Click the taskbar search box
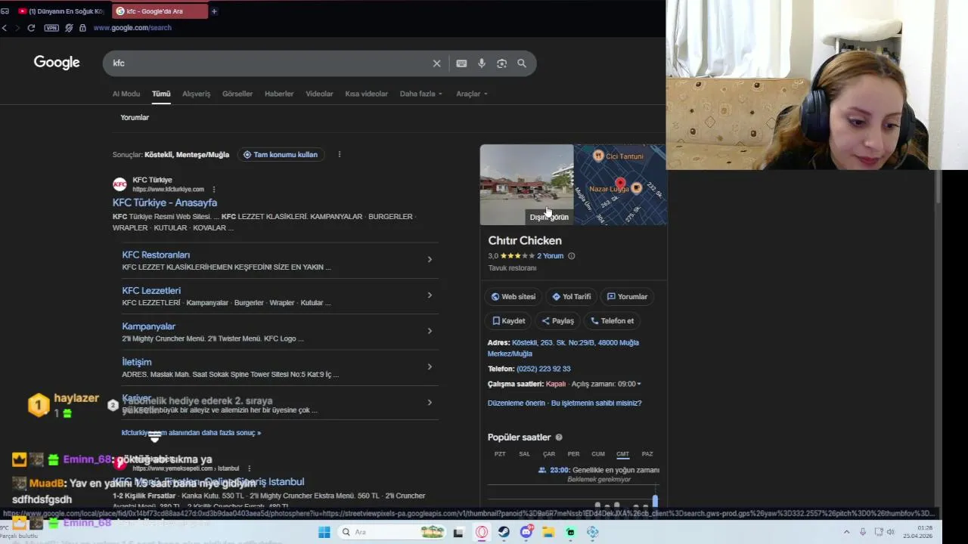968x544 pixels. coord(390,532)
